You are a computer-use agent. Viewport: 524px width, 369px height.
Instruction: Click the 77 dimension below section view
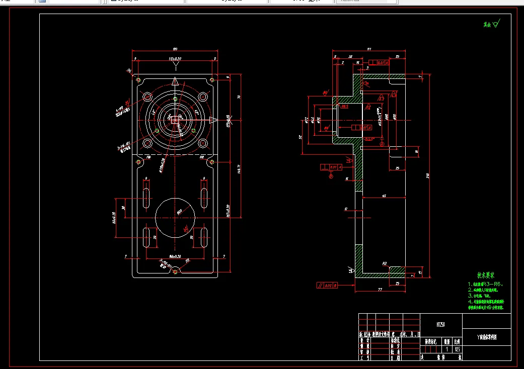click(x=380, y=290)
